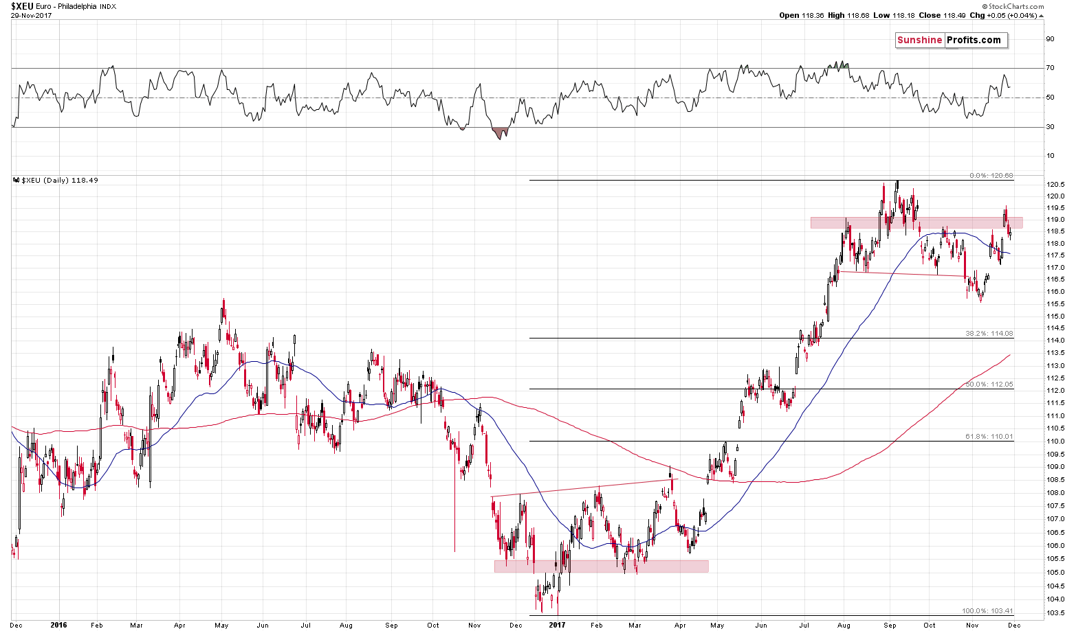Click the 115.0 price axis label
Screen dimensions: 1076x631
point(1055,317)
